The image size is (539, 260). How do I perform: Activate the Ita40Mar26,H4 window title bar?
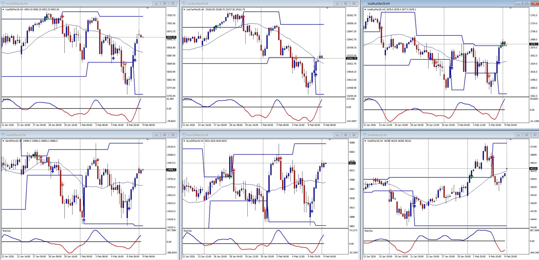click(x=435, y=135)
